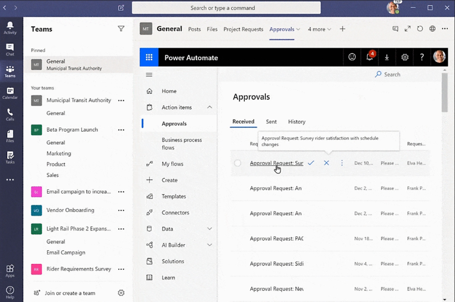Approve the Survey request with checkmark icon
455x302 pixels.
click(311, 163)
